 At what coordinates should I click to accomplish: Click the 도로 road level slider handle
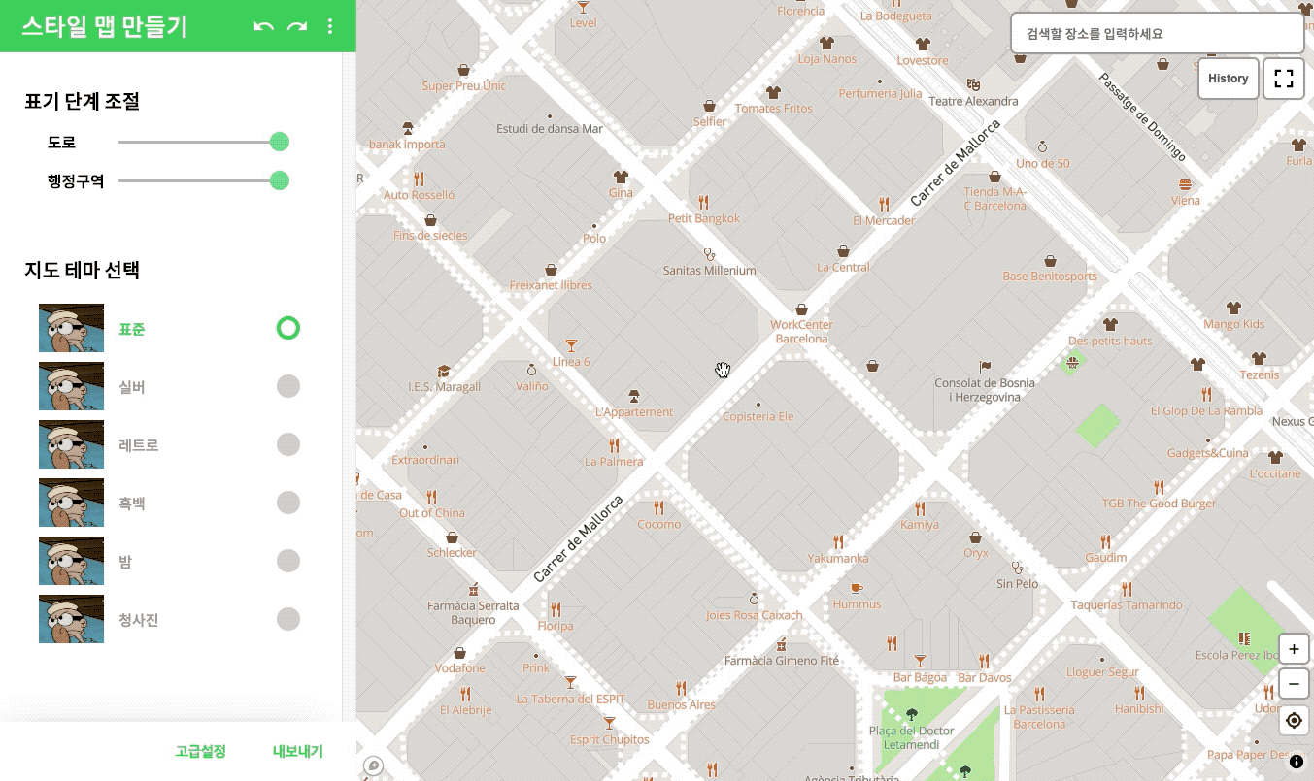(x=280, y=142)
